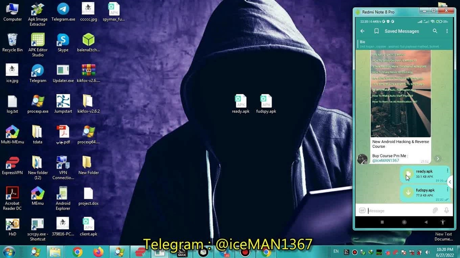Open the three-dot menu in the Saved Messages header
The width and height of the screenshot is (460, 258).
(447, 31)
